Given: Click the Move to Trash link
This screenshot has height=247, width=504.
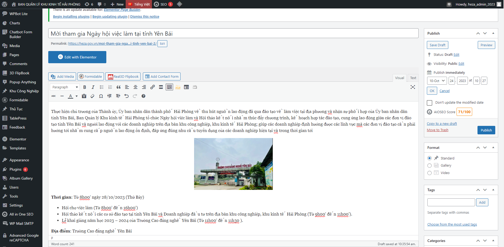Looking at the screenshot, I should coord(437,130).
